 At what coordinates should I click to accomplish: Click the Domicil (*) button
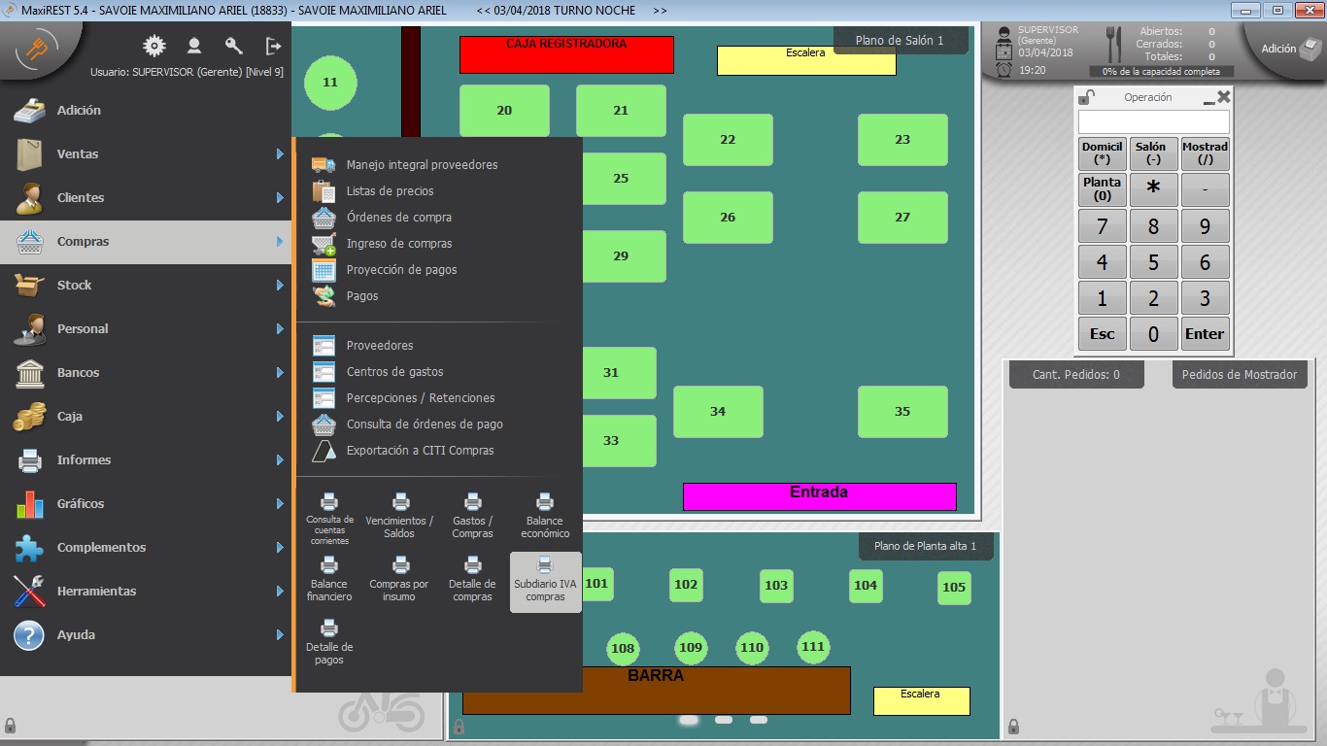tap(1102, 153)
